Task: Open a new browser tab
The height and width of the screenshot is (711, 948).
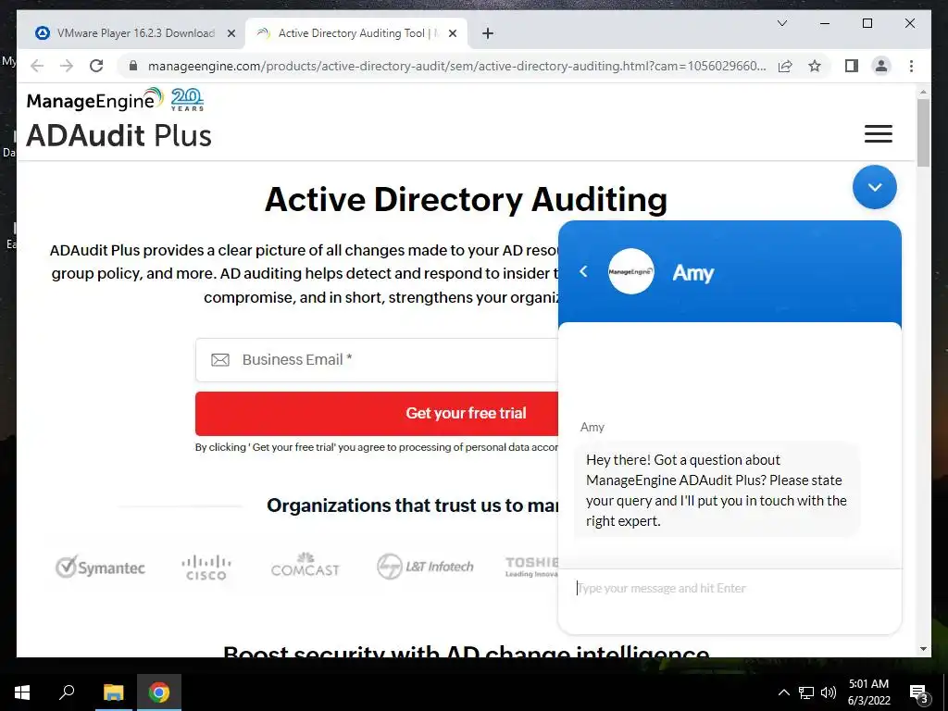Action: (x=488, y=34)
